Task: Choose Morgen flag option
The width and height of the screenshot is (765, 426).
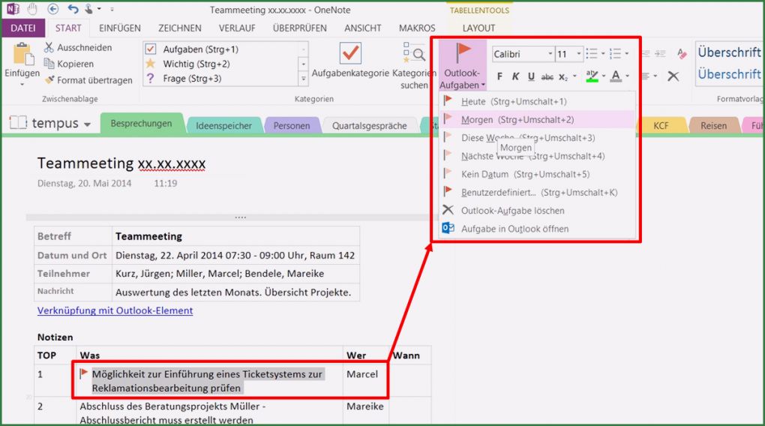Action: coord(537,119)
